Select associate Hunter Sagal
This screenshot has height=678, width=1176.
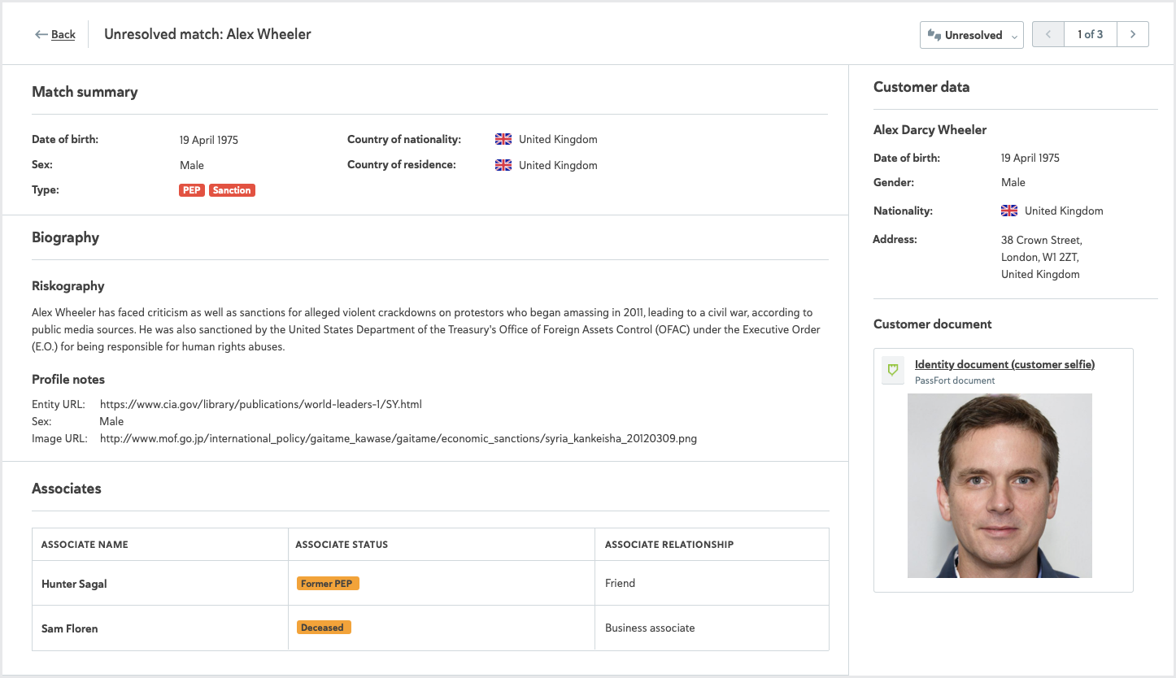pyautogui.click(x=74, y=584)
